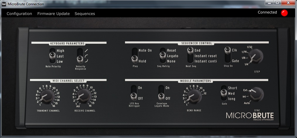Image resolution: width=297 pixels, height=138 pixels.
Task: Open the Configuration menu
Action: point(19,14)
